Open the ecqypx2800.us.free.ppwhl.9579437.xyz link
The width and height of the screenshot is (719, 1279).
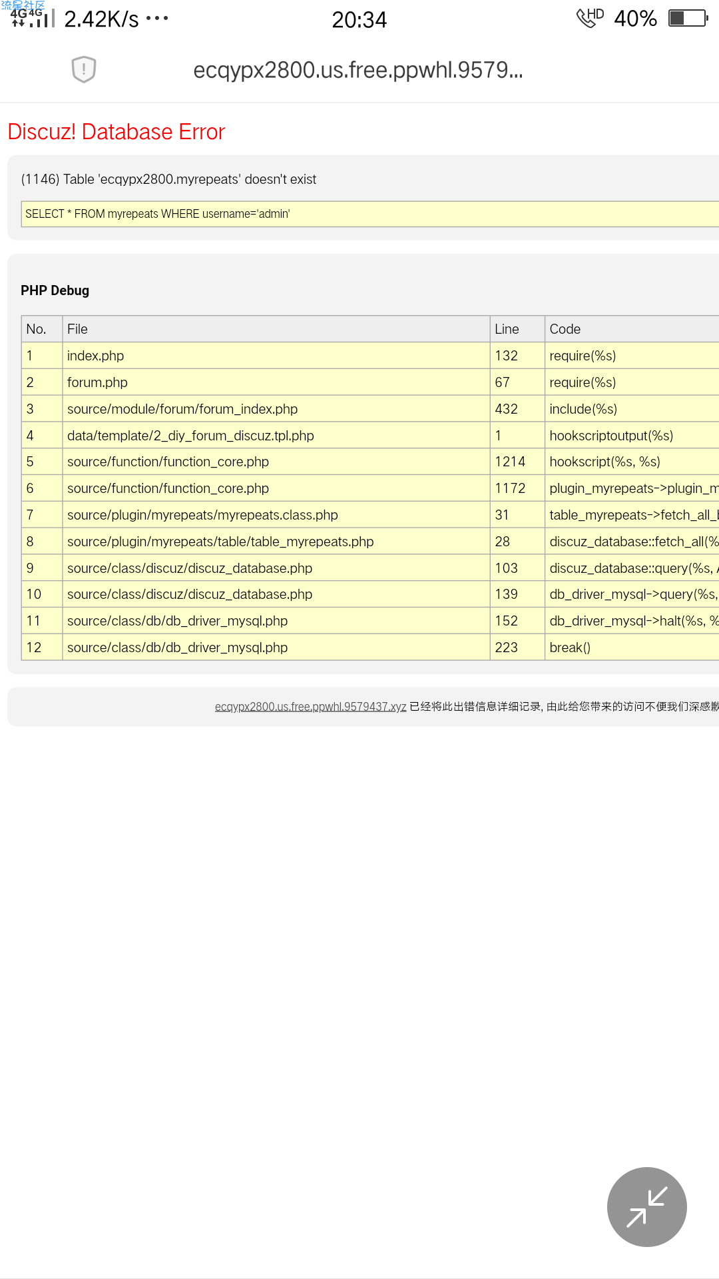[310, 707]
